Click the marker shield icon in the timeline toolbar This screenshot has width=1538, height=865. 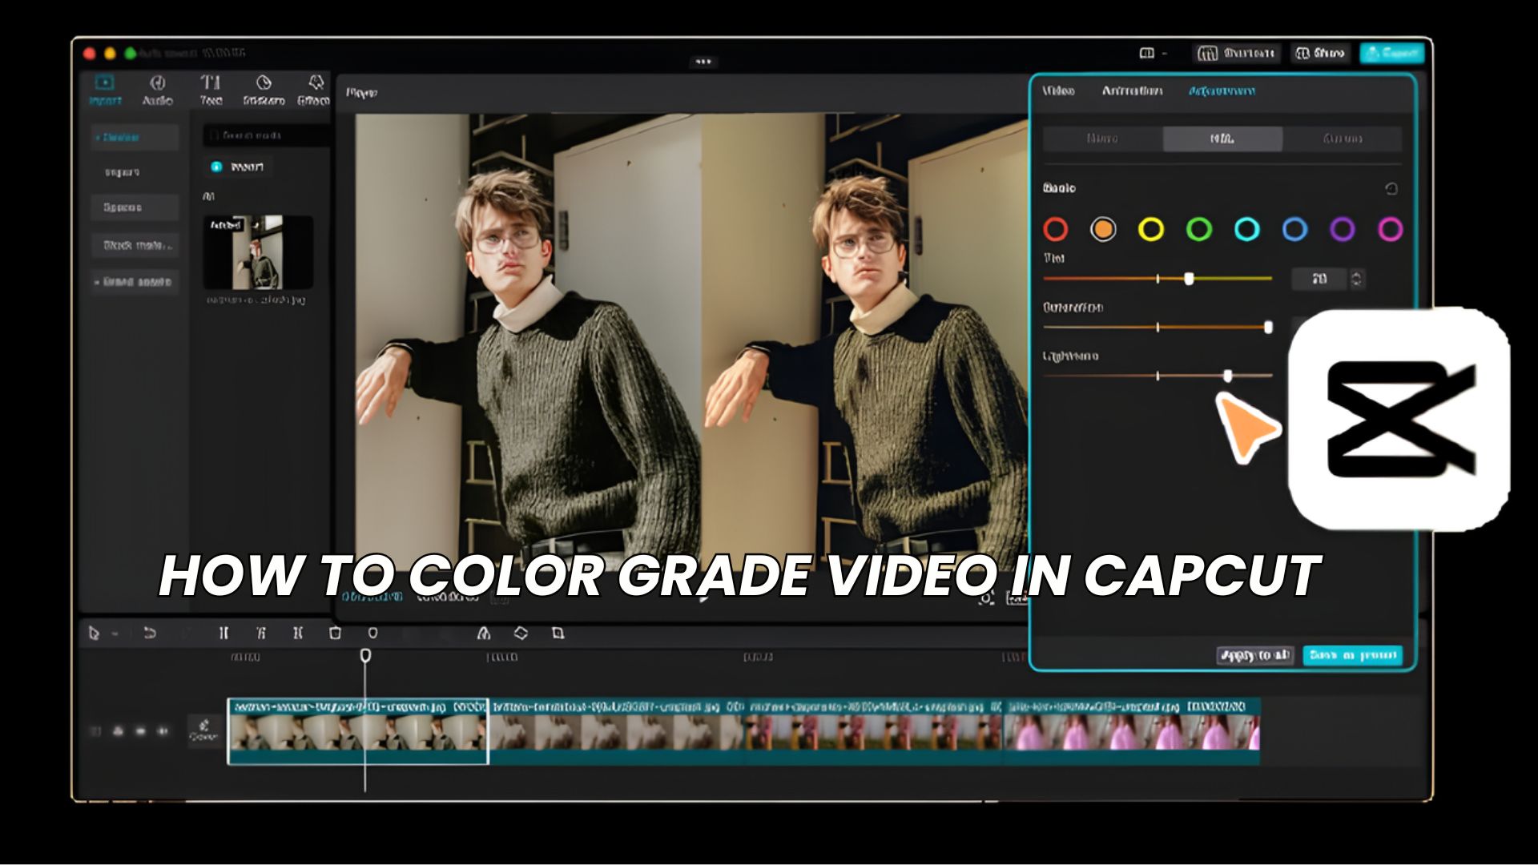pos(372,634)
